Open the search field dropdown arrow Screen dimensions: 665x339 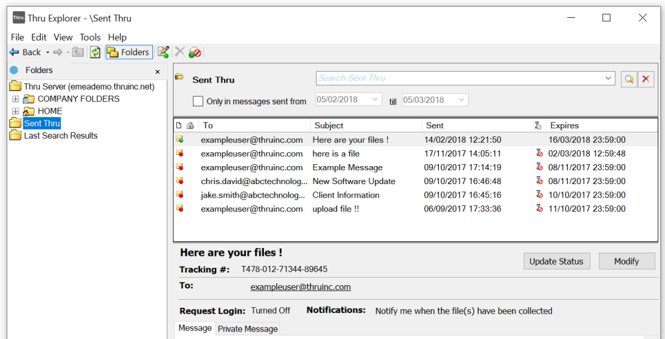[609, 78]
